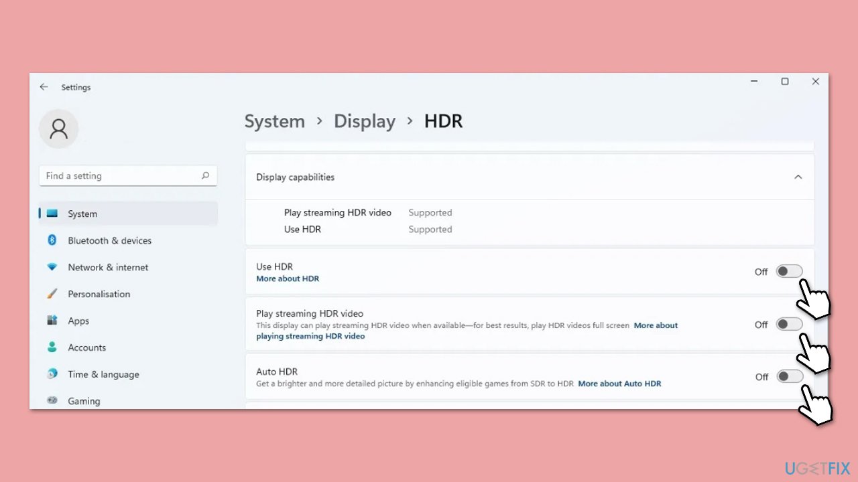Image resolution: width=858 pixels, height=482 pixels.
Task: Collapse the Display capabilities section
Action: (798, 177)
